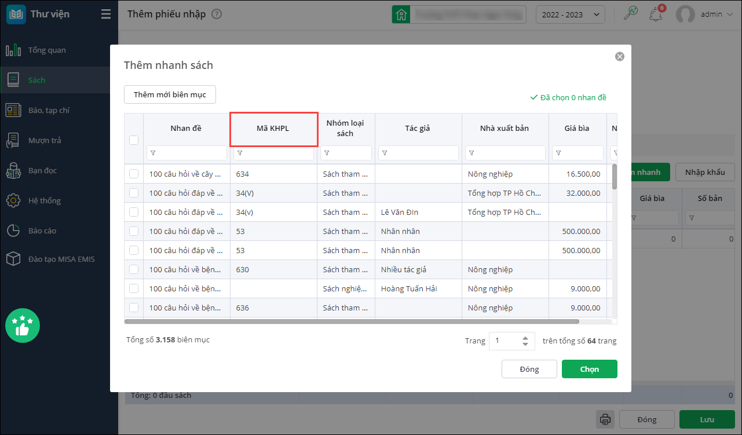Viewport: 742px width, 435px height.
Task: Click the Thêm mới biên mục button
Action: click(x=170, y=94)
